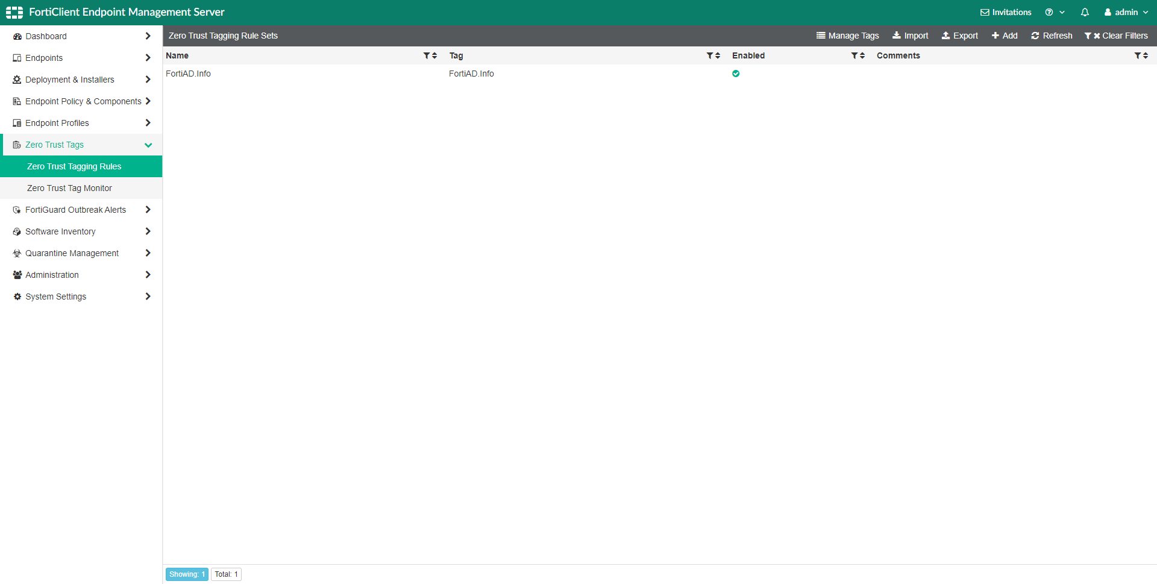Export tagging rule sets
This screenshot has height=584, width=1157.
959,36
